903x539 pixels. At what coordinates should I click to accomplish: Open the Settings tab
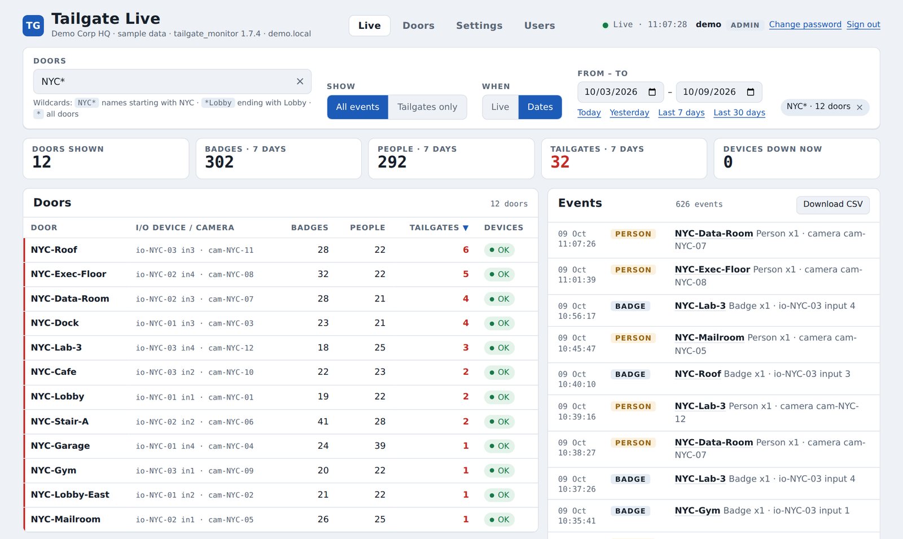(479, 25)
